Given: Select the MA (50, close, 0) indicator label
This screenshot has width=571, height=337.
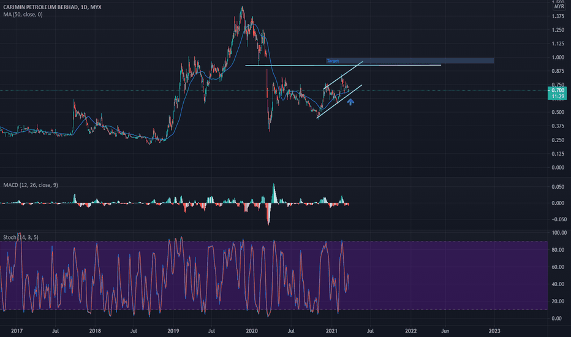Looking at the screenshot, I should pyautogui.click(x=23, y=15).
